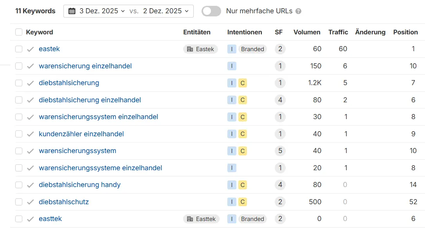Tick the checkbox for 'warensicherung einzelhandel'
Image resolution: width=425 pixels, height=237 pixels.
click(18, 66)
